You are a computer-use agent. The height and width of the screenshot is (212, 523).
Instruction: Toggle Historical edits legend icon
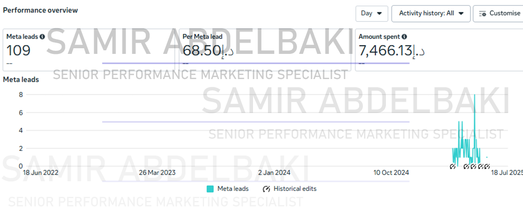[266, 189]
